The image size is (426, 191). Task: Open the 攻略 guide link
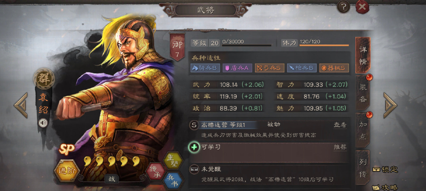click(x=386, y=187)
